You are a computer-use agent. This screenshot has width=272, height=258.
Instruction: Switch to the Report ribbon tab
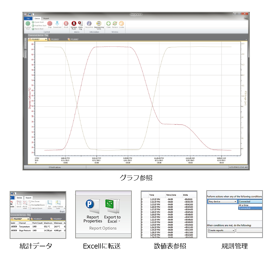tap(46, 18)
